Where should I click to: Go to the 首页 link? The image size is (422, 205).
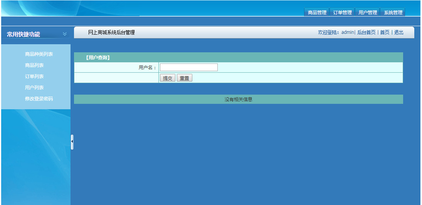click(x=385, y=33)
